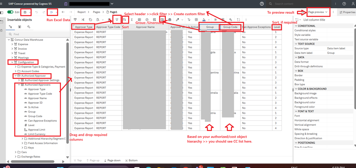Collapse the FONT & TEXT properties section
The image size is (356, 168).
coord(296,112)
